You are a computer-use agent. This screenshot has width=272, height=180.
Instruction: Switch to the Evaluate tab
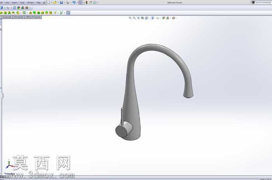[x=7, y=17]
